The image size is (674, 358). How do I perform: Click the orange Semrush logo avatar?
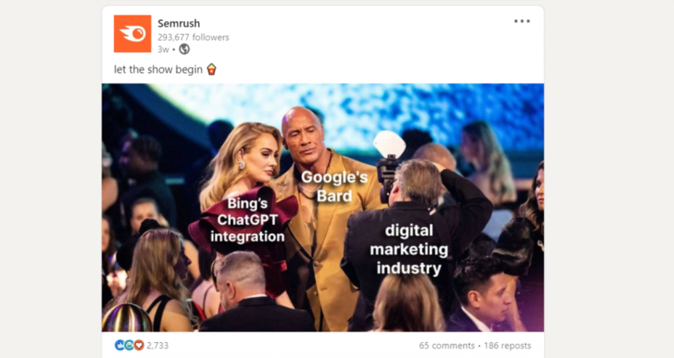pos(132,34)
